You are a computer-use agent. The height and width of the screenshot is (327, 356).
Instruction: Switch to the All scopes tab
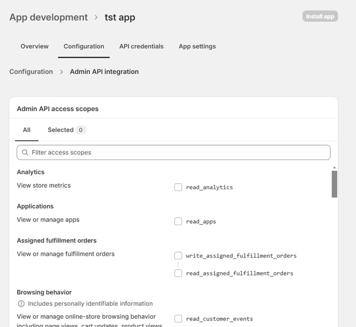pos(27,130)
